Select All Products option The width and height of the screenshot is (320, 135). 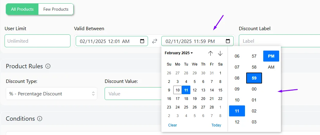pyautogui.click(x=22, y=9)
